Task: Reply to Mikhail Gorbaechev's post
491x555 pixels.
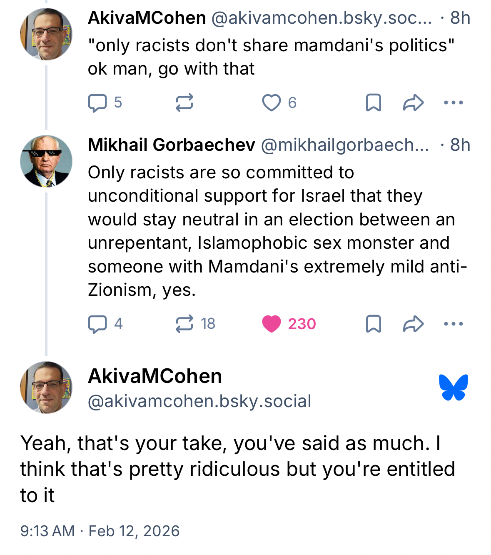Action: [x=97, y=324]
